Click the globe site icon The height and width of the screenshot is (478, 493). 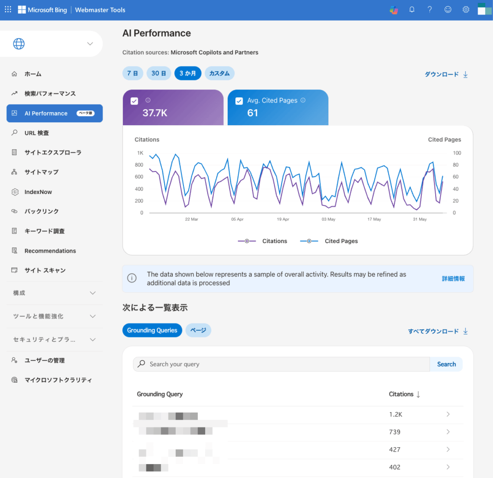click(x=19, y=44)
